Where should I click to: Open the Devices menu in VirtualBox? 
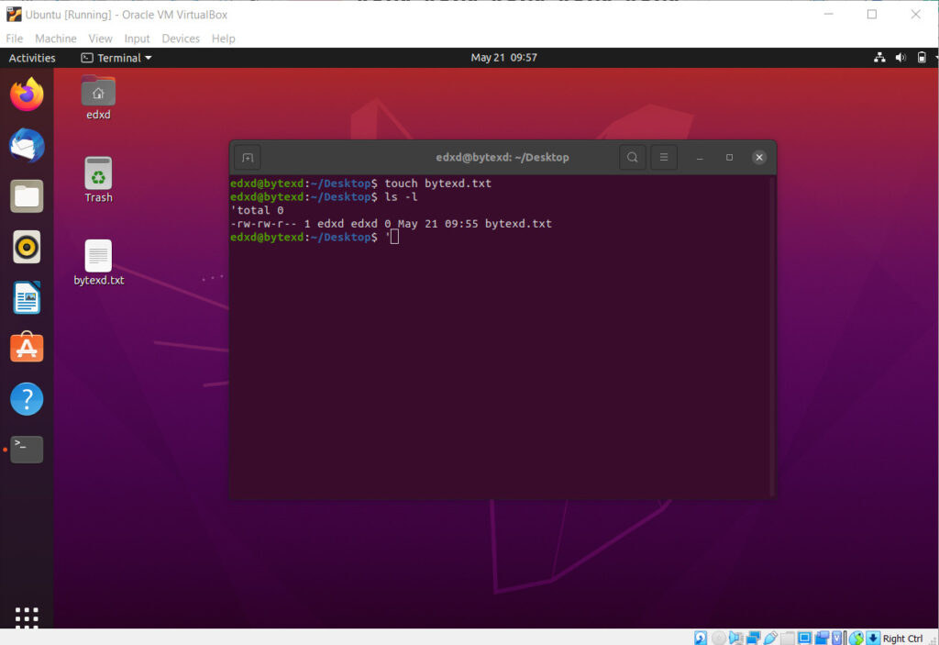(181, 39)
